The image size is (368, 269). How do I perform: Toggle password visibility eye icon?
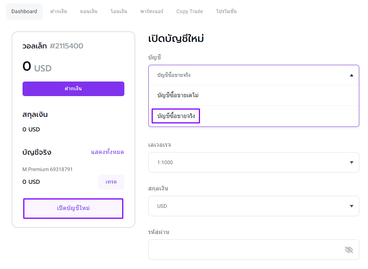click(349, 250)
